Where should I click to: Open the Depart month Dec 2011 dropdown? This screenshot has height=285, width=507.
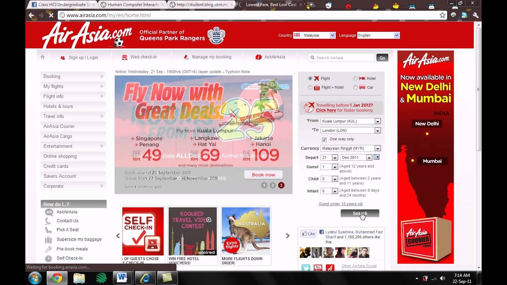point(356,158)
